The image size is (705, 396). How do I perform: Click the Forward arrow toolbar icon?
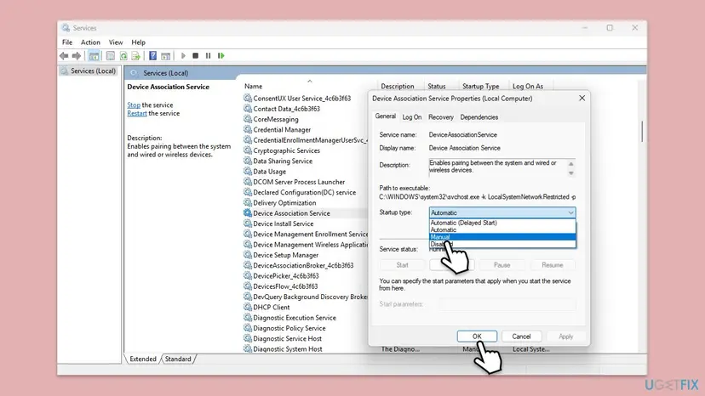pyautogui.click(x=77, y=56)
